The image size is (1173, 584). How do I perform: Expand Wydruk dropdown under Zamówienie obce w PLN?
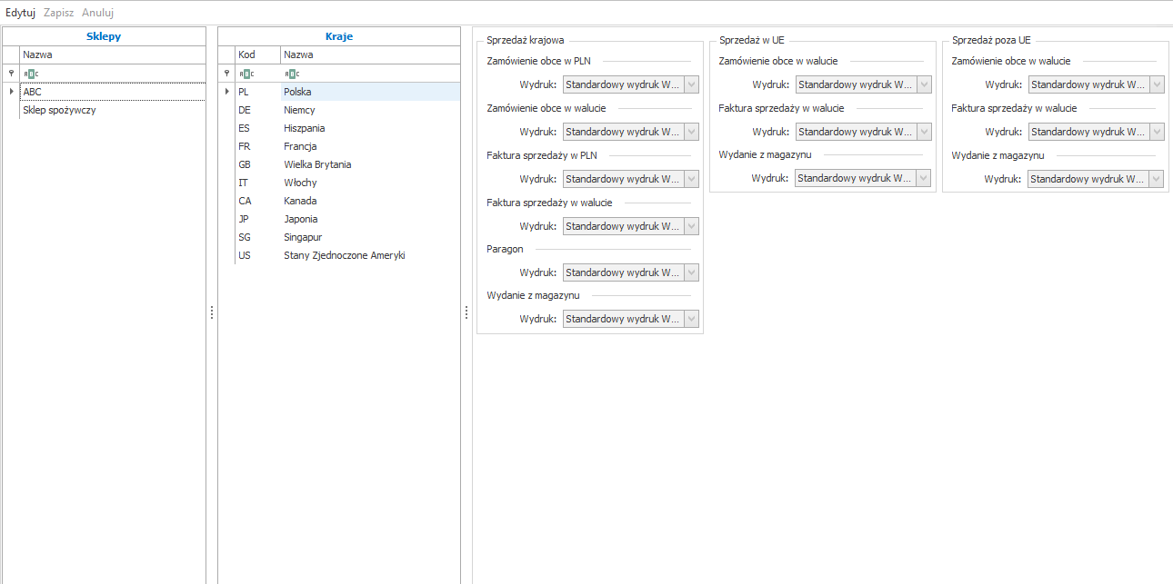click(691, 84)
